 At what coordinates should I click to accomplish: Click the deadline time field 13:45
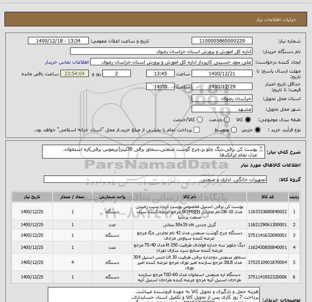coord(160,73)
